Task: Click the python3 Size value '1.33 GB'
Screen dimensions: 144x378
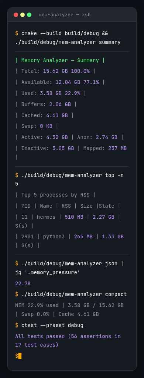Action: 113,237
